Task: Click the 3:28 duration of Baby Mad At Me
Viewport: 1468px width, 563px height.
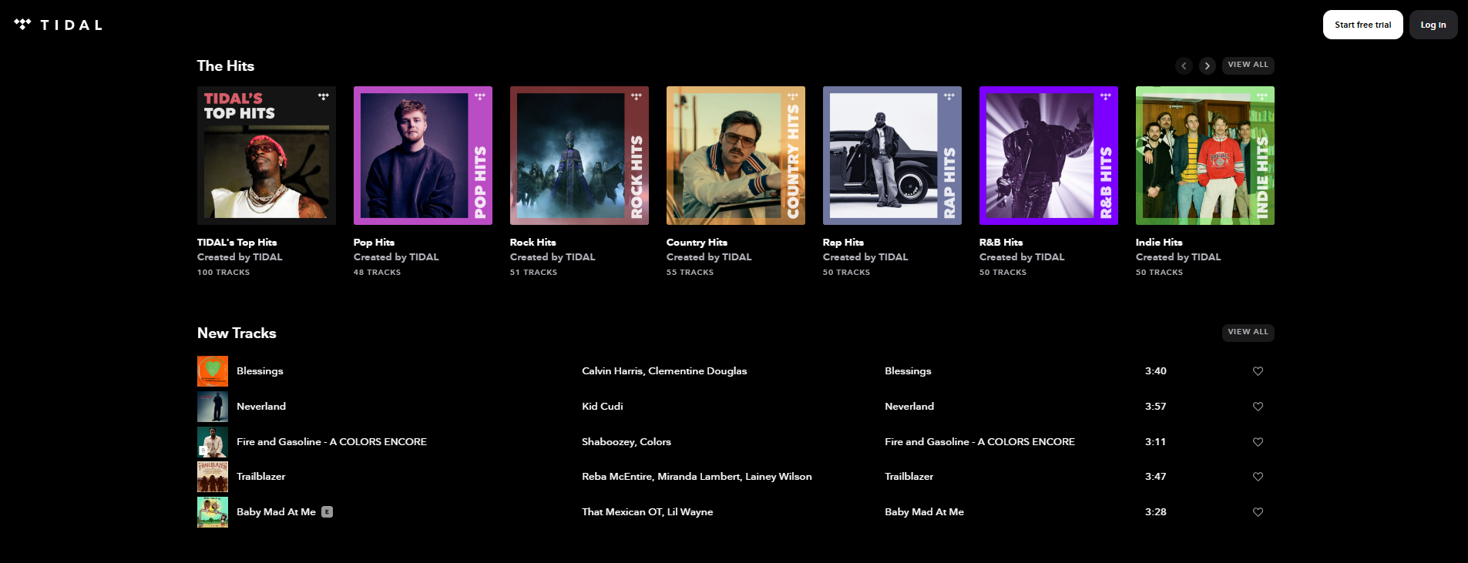Action: pos(1155,512)
